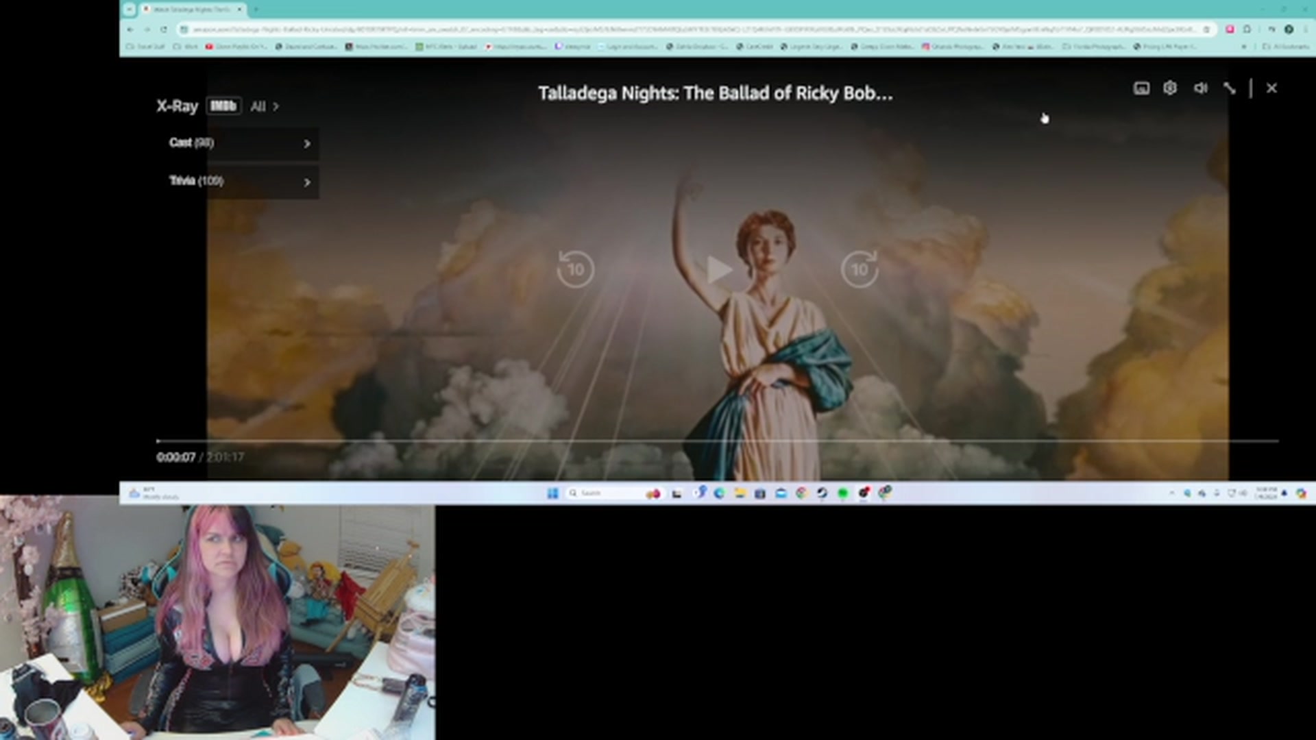Close the Talladega Nights browser tab
This screenshot has height=740, width=1316.
(239, 10)
